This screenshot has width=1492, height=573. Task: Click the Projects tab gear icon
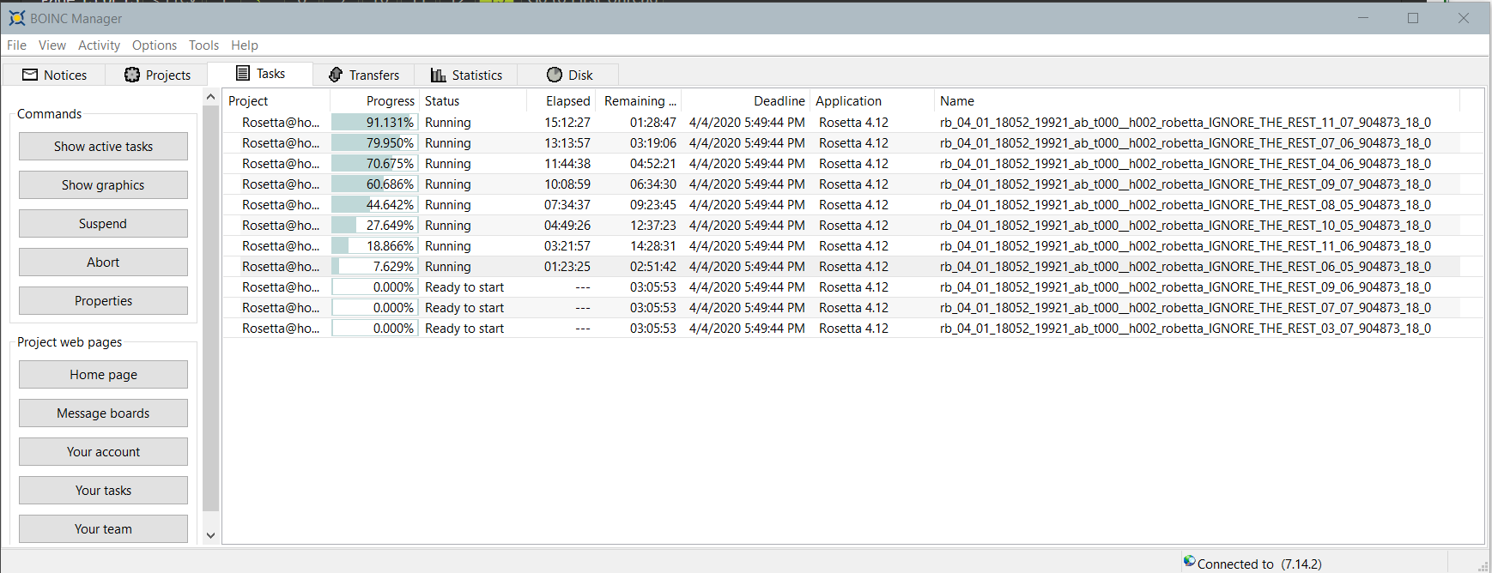pyautogui.click(x=132, y=75)
